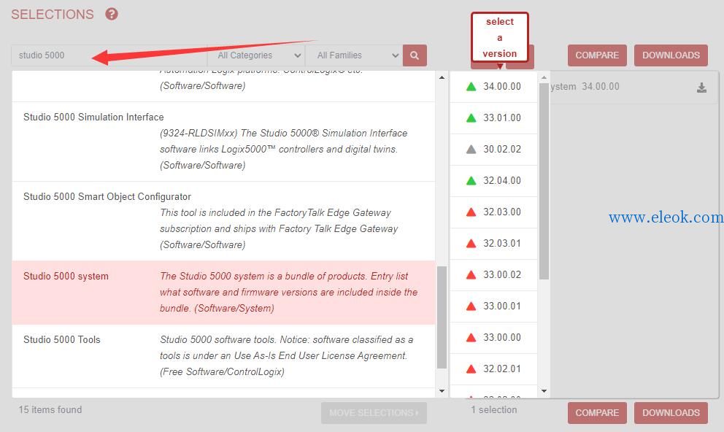Click red triangle beside version 33.00.02
The width and height of the screenshot is (724, 432).
[x=471, y=274]
